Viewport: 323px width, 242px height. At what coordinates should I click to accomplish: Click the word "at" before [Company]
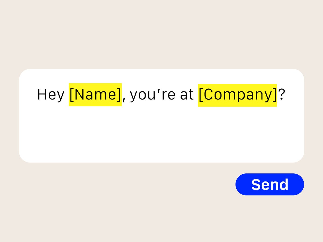tap(187, 95)
